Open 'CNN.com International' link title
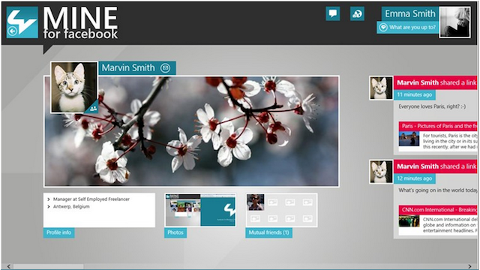Screen dimensions: 480x270 click(438, 210)
